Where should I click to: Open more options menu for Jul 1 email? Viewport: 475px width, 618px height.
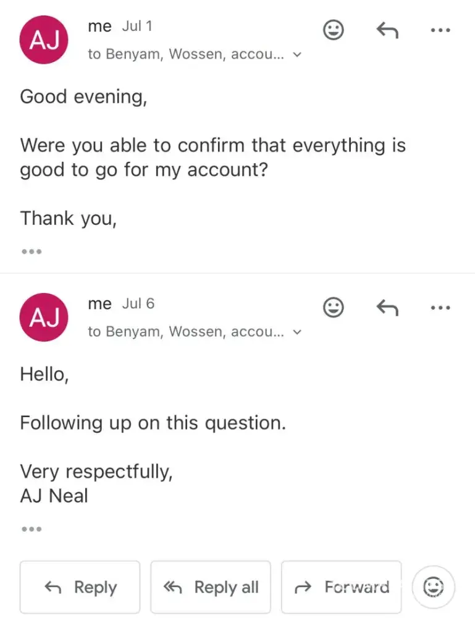[441, 30]
